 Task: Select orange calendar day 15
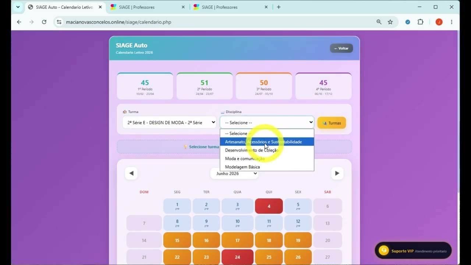(177, 240)
